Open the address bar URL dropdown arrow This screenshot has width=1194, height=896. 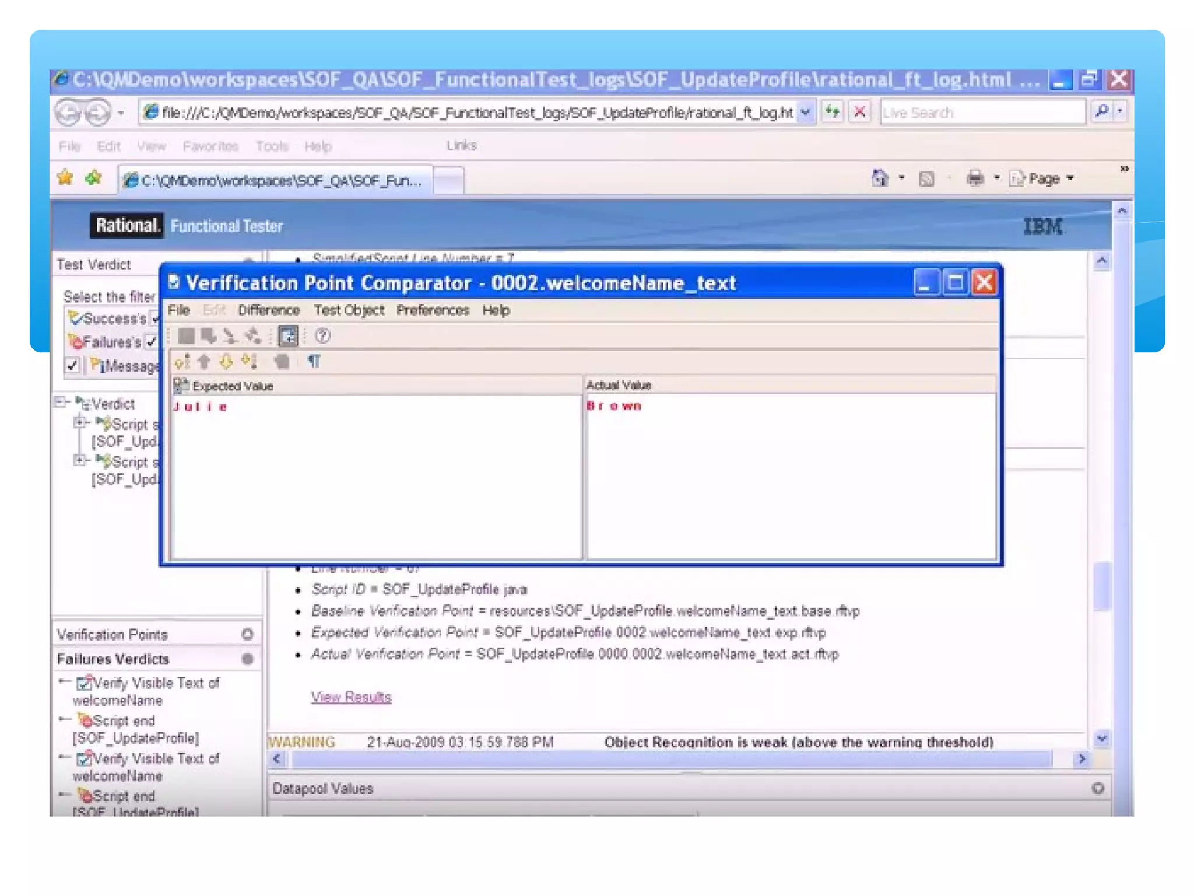pyautogui.click(x=806, y=112)
